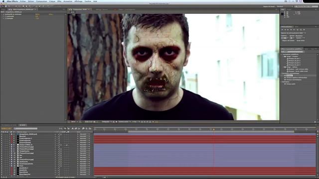This screenshot has height=179, width=319.
Task: Open the composition mini-flowchart in timeline
Action: click(61, 128)
